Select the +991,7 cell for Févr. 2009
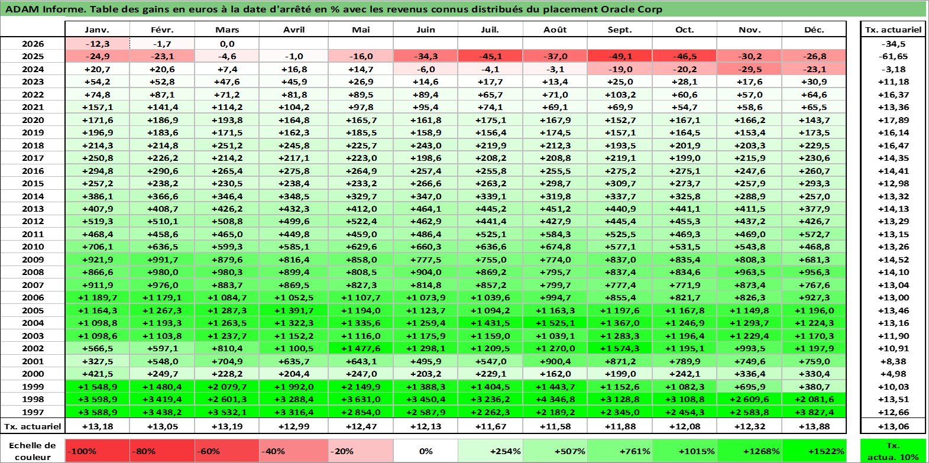The height and width of the screenshot is (463, 929). click(162, 260)
